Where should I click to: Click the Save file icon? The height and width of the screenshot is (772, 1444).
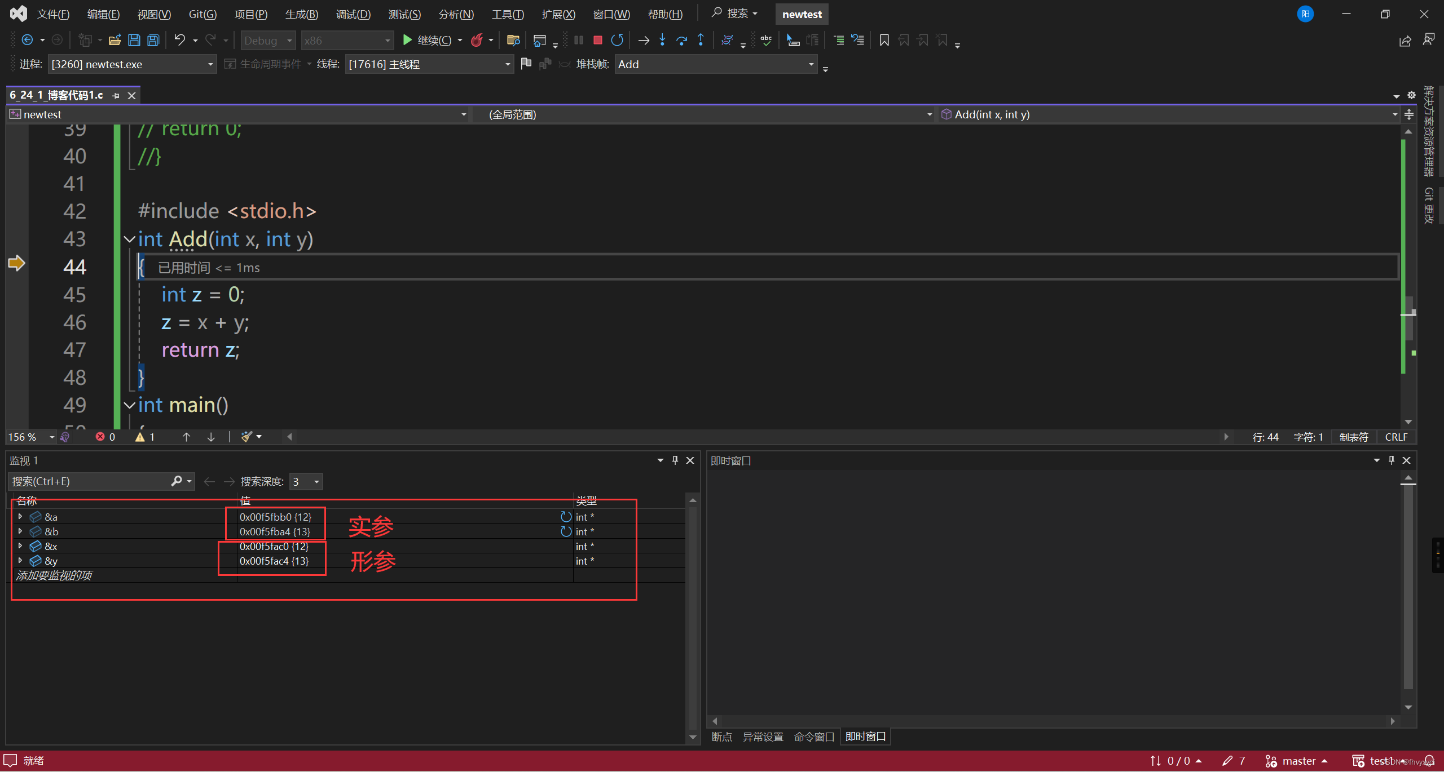pos(134,40)
